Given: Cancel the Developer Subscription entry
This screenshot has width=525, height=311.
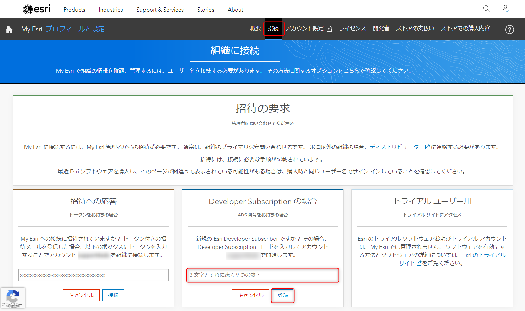Looking at the screenshot, I should coord(250,295).
